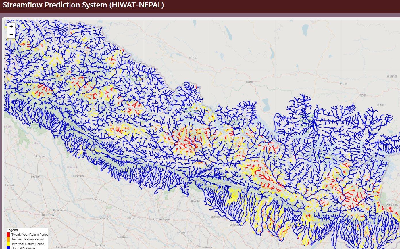Screen dimensions: 400x249
Task: Click the yellow Two Year Return Period swatch
Action: click(9, 244)
